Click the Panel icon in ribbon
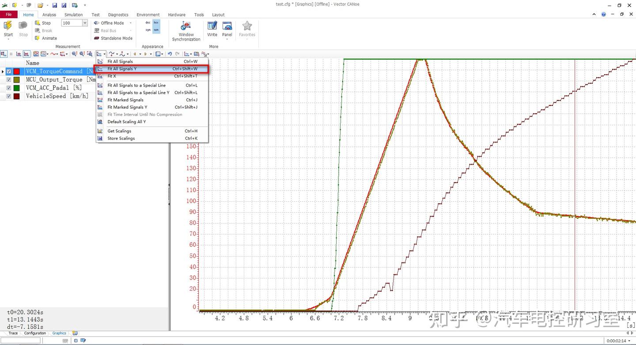 (x=227, y=26)
